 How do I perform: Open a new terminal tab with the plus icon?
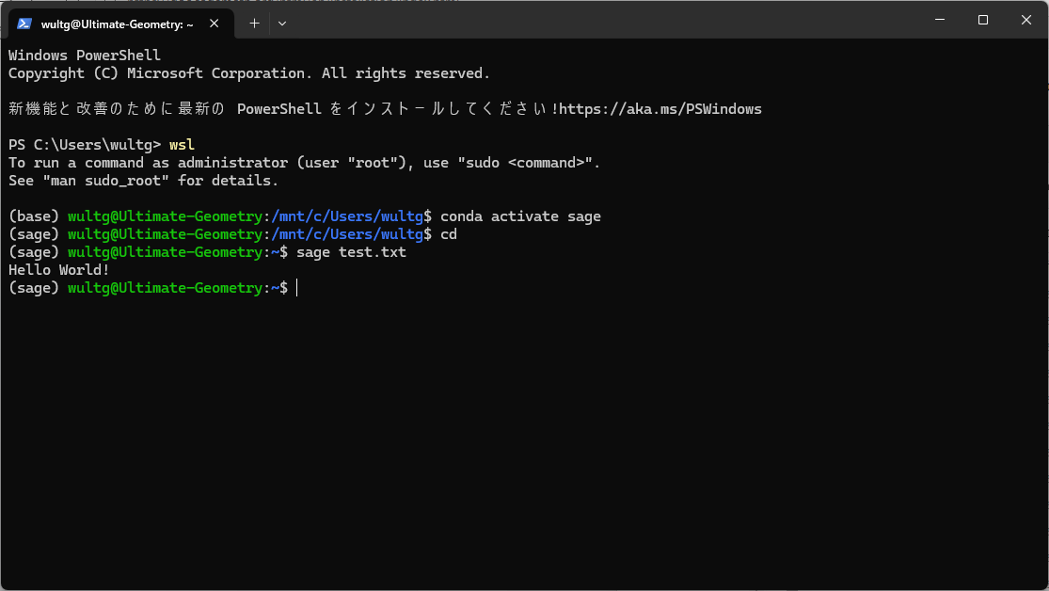[x=253, y=24]
